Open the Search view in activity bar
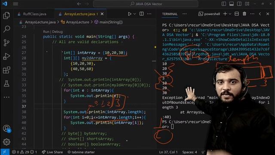The height and width of the screenshot is (155, 275). point(6,29)
